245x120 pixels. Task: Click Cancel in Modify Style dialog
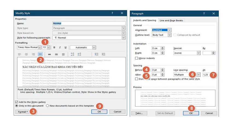[x=117, y=112]
